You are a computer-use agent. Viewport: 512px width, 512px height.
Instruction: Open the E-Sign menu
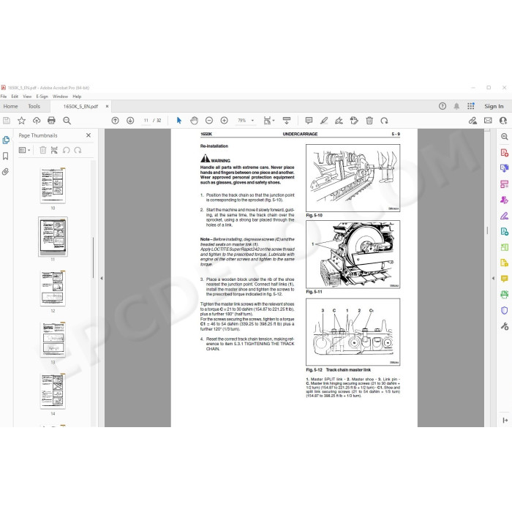pos(42,97)
